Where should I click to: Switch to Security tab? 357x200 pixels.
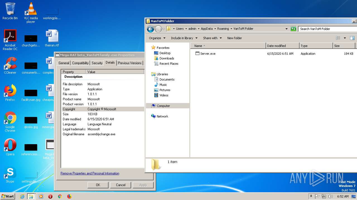(97, 63)
